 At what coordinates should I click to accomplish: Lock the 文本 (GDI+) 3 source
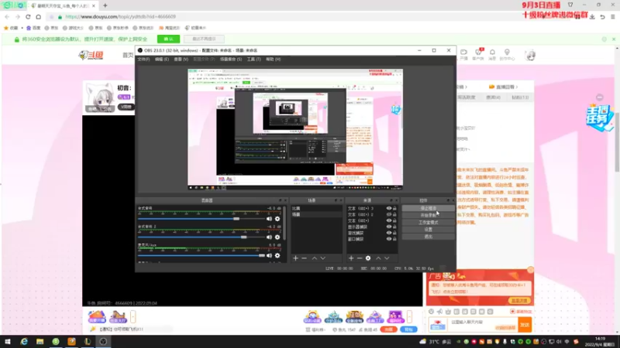tap(394, 208)
